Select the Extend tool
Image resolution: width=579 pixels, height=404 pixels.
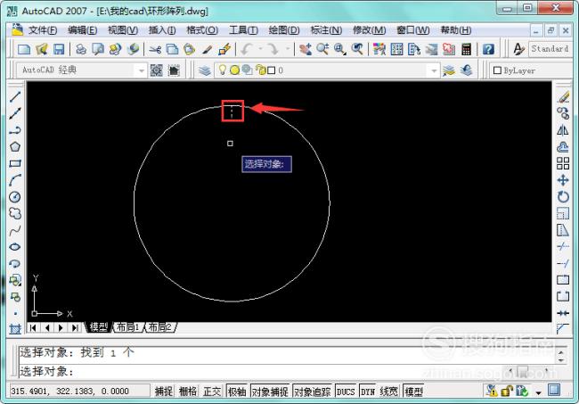[x=563, y=263]
